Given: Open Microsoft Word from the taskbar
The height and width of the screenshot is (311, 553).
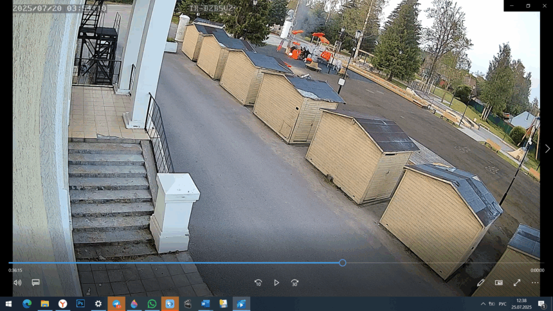Looking at the screenshot, I should (206, 304).
